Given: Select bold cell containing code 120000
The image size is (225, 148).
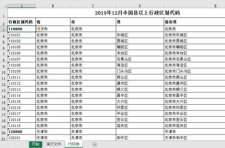Looking at the screenshot, I should point(22,132).
